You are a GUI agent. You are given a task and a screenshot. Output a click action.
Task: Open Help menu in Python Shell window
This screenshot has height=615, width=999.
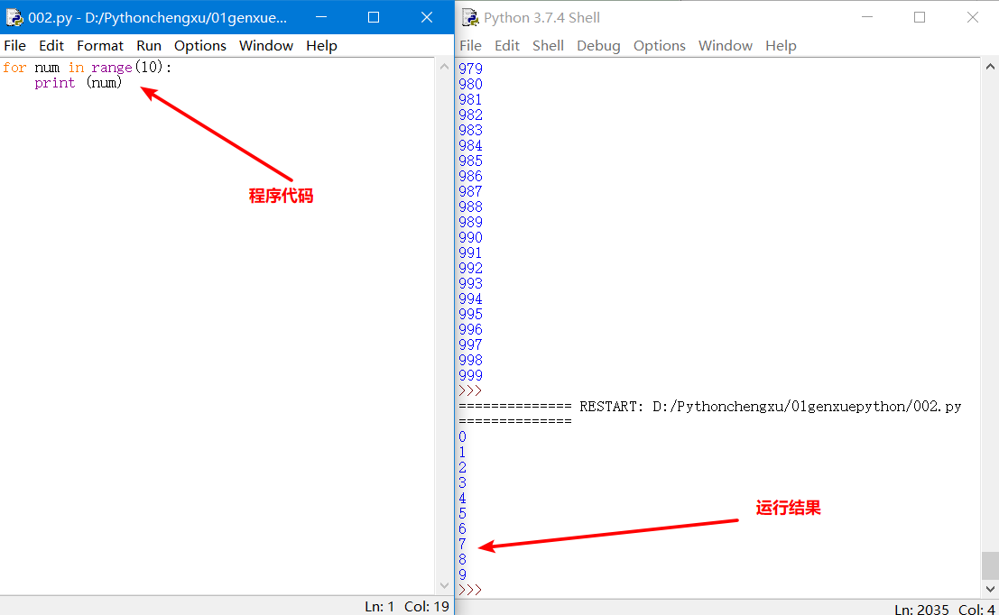click(x=781, y=46)
